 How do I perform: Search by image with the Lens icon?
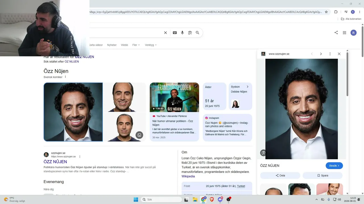point(190,33)
